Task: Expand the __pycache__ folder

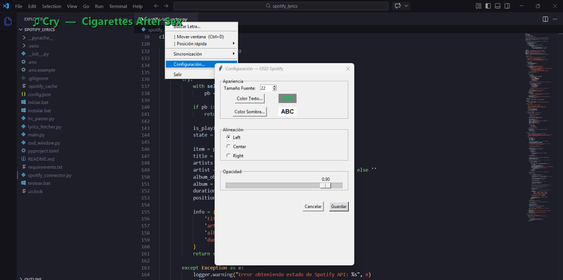Action: 41,38
